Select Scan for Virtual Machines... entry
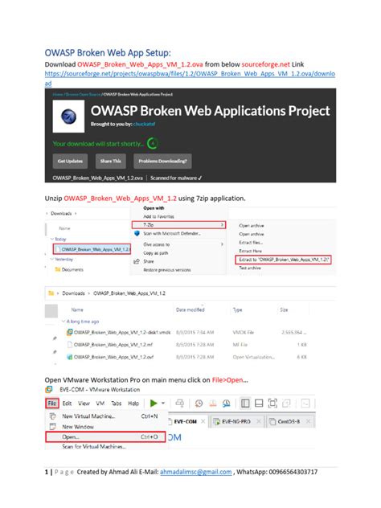Image resolution: width=381 pixels, height=508 pixels. [x=94, y=446]
